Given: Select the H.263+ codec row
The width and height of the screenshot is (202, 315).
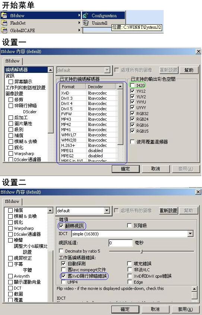Looking at the screenshot, I should (88, 145).
